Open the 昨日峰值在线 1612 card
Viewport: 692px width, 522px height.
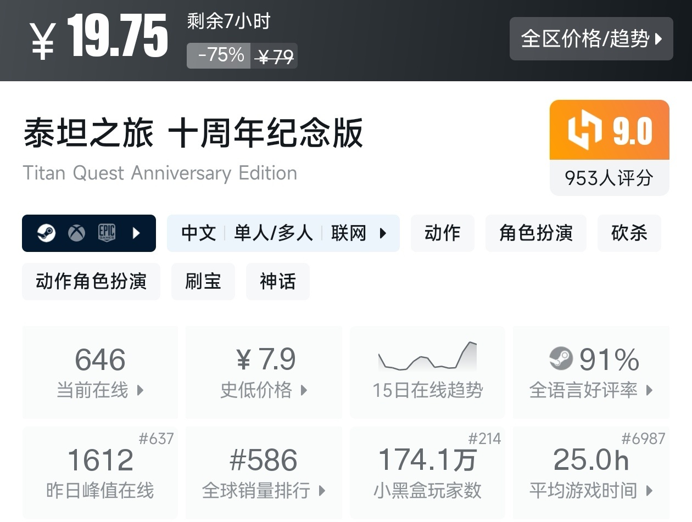100,473
